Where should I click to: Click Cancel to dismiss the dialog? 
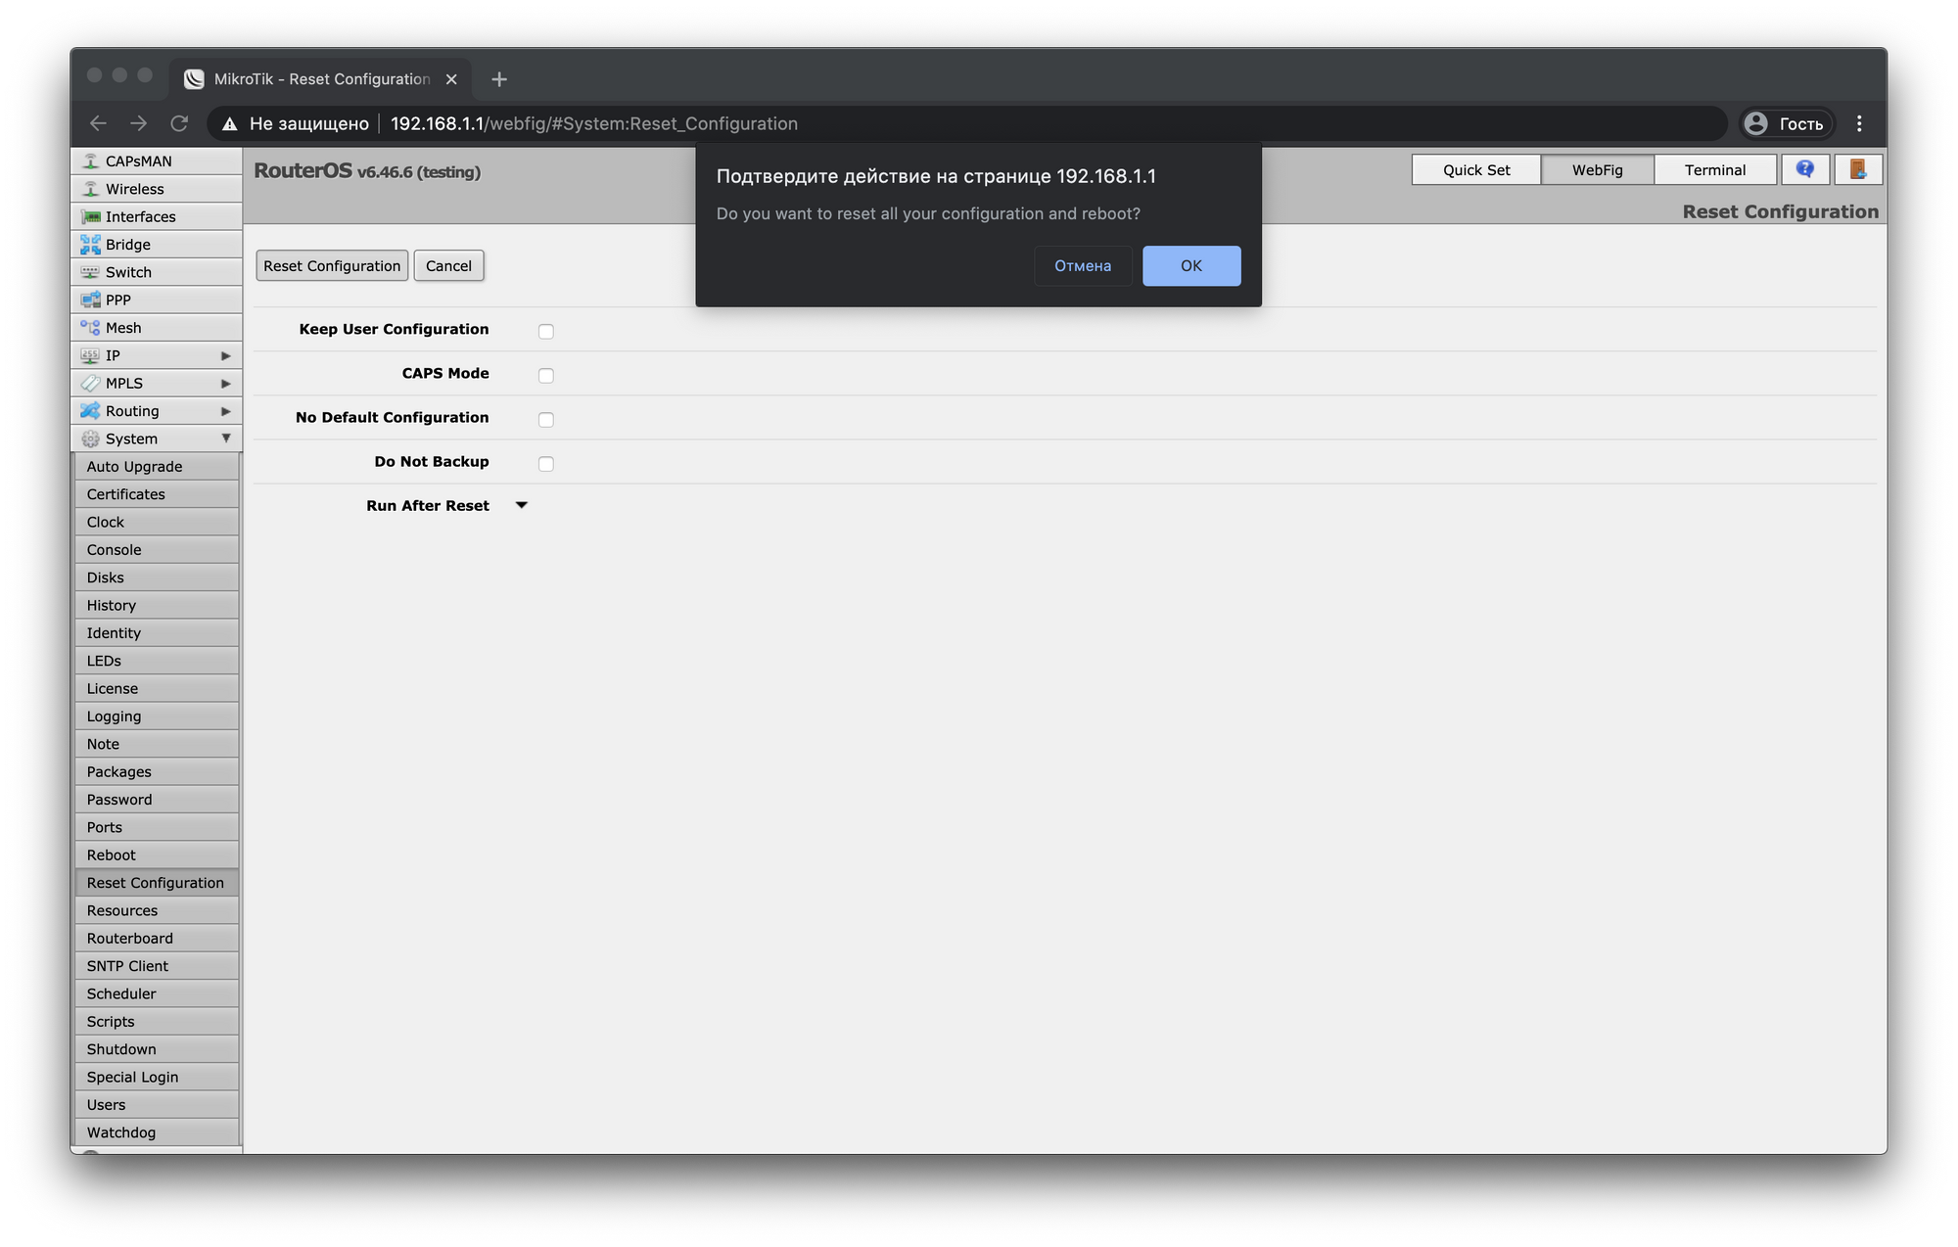click(x=1082, y=265)
